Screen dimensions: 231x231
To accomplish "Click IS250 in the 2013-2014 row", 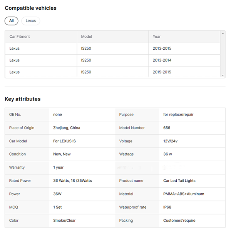I will click(86, 60).
